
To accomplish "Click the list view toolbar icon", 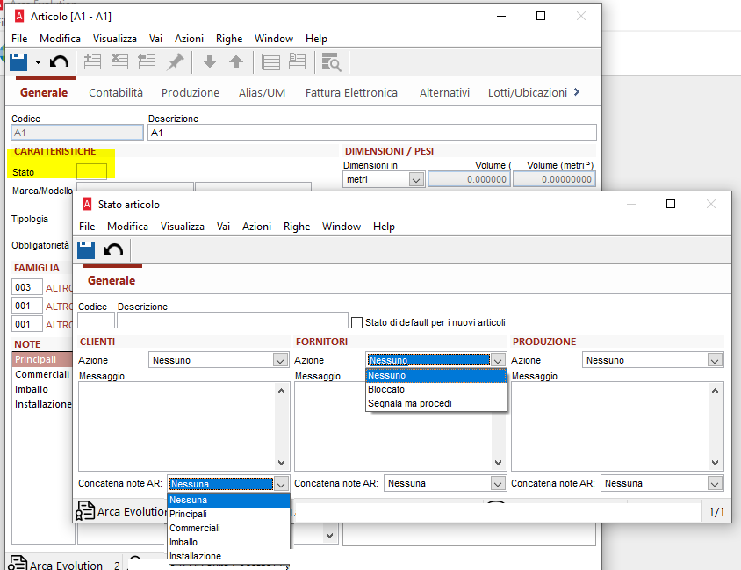I will 270,61.
